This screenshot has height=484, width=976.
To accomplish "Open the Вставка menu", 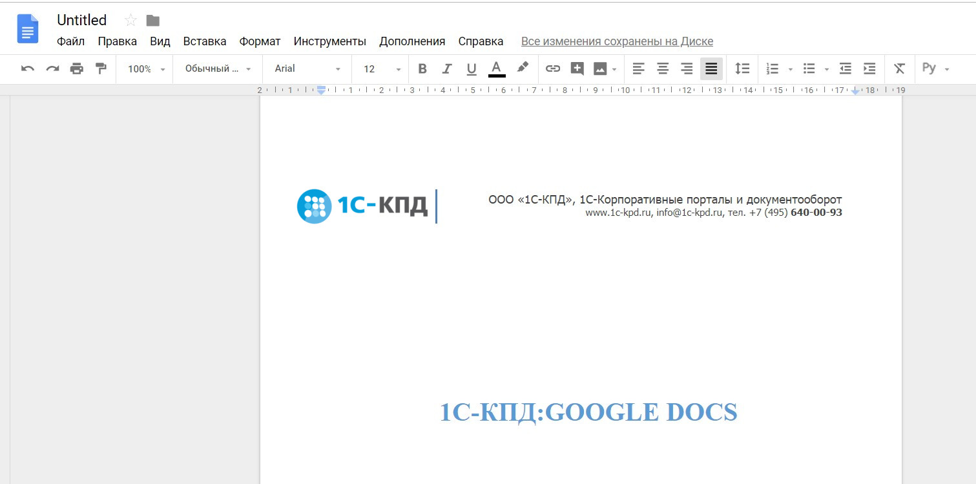I will [x=205, y=41].
